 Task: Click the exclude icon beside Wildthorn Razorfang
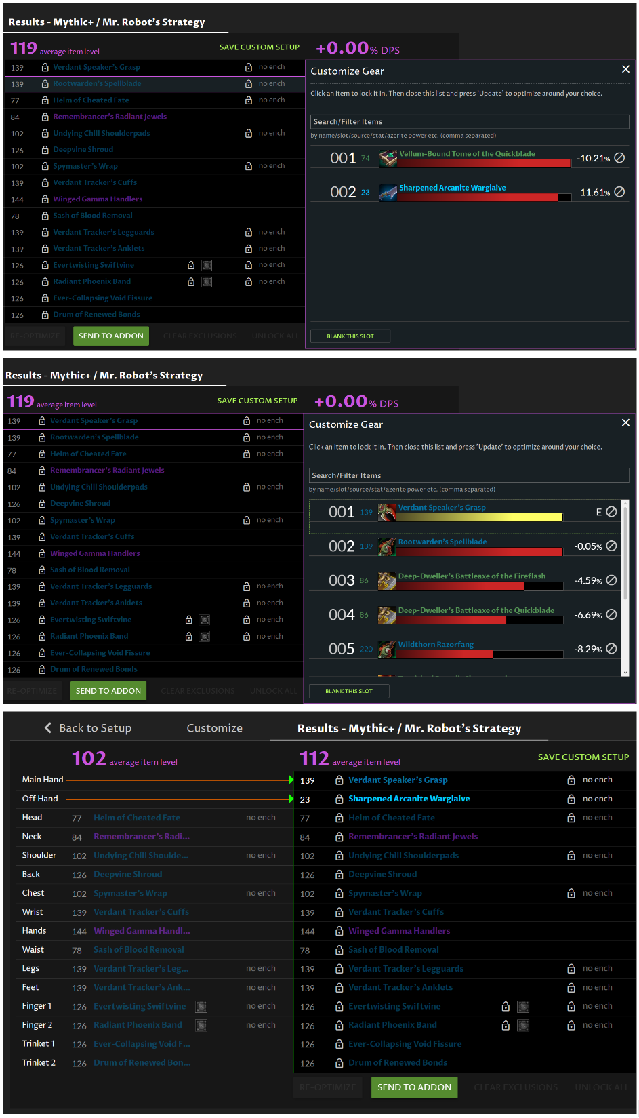tap(611, 649)
